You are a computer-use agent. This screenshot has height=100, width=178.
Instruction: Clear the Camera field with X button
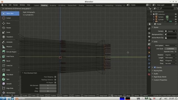point(175,31)
